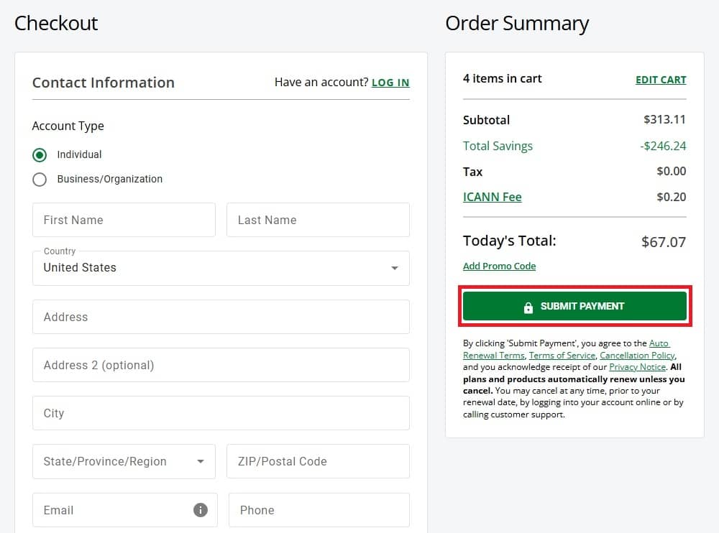View the Terms of Service
719x533 pixels.
(x=562, y=355)
